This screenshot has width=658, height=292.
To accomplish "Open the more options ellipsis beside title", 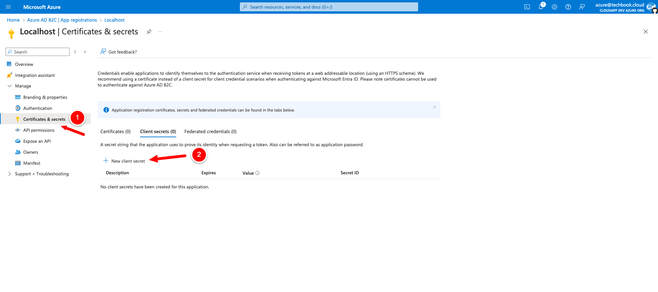I will (160, 32).
